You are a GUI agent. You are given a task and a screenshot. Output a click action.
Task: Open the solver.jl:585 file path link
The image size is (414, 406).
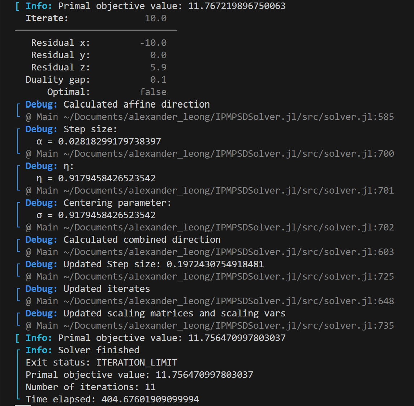click(x=229, y=117)
